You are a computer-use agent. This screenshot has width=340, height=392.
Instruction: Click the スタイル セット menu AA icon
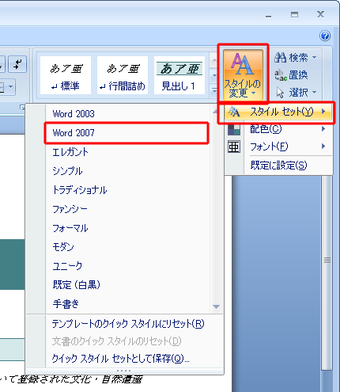coord(234,112)
